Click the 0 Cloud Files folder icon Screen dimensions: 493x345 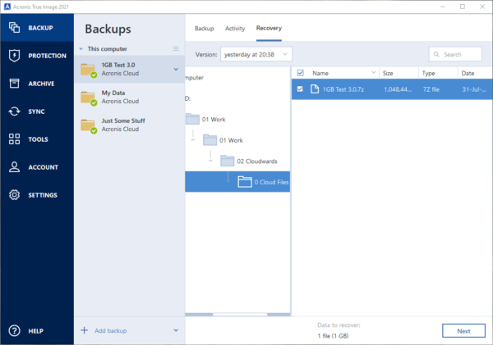tap(245, 182)
